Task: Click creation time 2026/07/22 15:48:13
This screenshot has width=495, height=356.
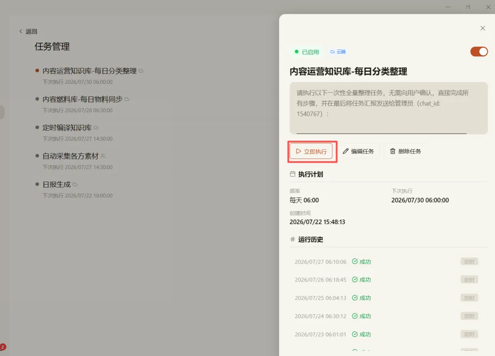Action: [x=317, y=222]
